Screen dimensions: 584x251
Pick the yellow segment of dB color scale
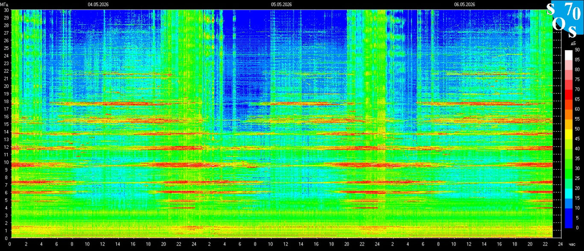click(568, 134)
